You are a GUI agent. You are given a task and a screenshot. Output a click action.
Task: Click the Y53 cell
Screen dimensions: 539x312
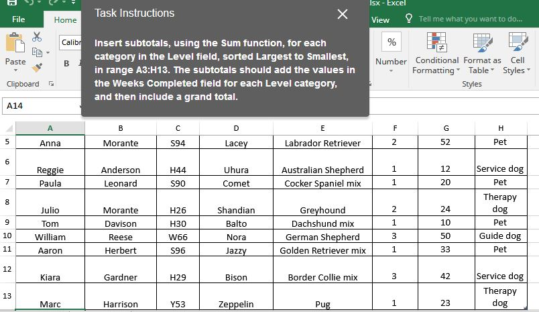coord(178,296)
